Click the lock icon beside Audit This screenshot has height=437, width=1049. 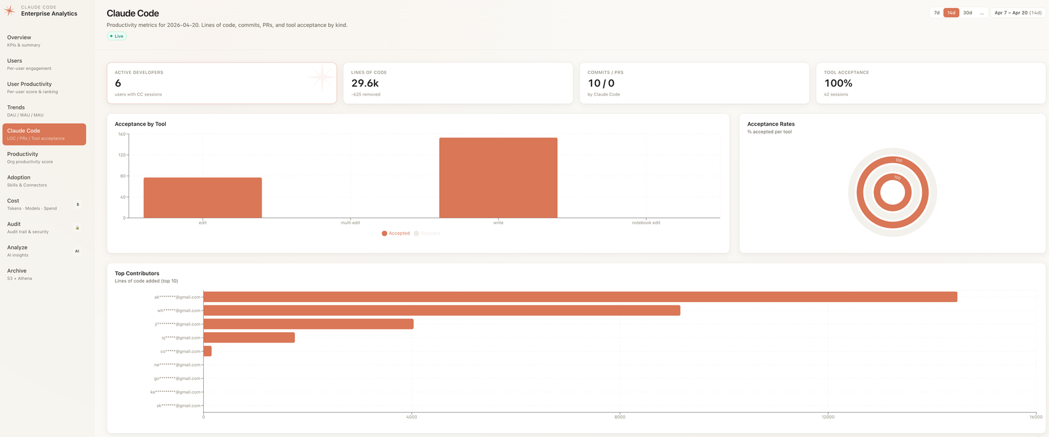pyautogui.click(x=77, y=228)
